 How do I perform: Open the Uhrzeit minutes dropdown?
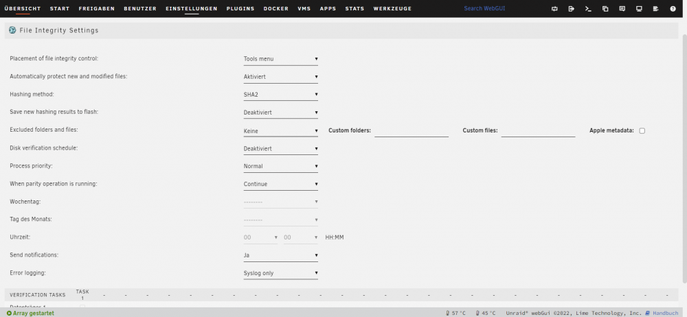coord(301,237)
